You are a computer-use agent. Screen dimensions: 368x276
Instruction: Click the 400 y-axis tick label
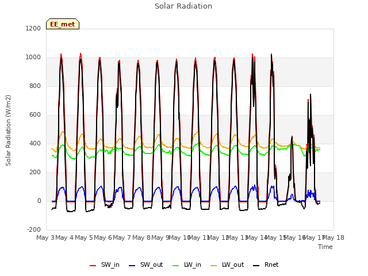(35, 144)
